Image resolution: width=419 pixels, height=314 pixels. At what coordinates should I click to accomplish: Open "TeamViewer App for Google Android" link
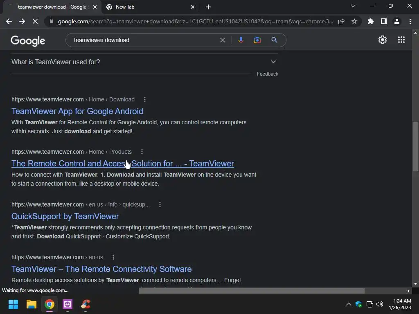(77, 111)
